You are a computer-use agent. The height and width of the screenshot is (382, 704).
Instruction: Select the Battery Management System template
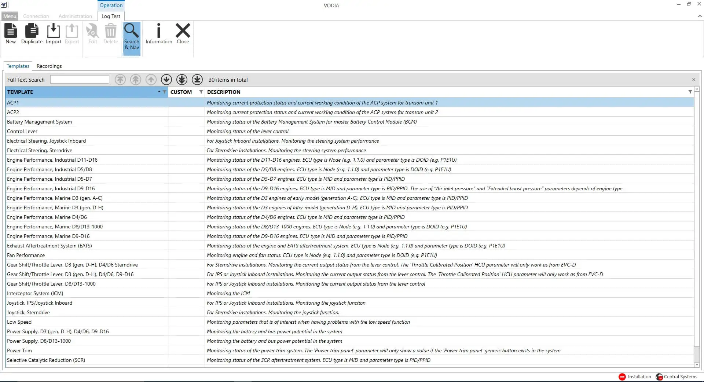(x=39, y=122)
